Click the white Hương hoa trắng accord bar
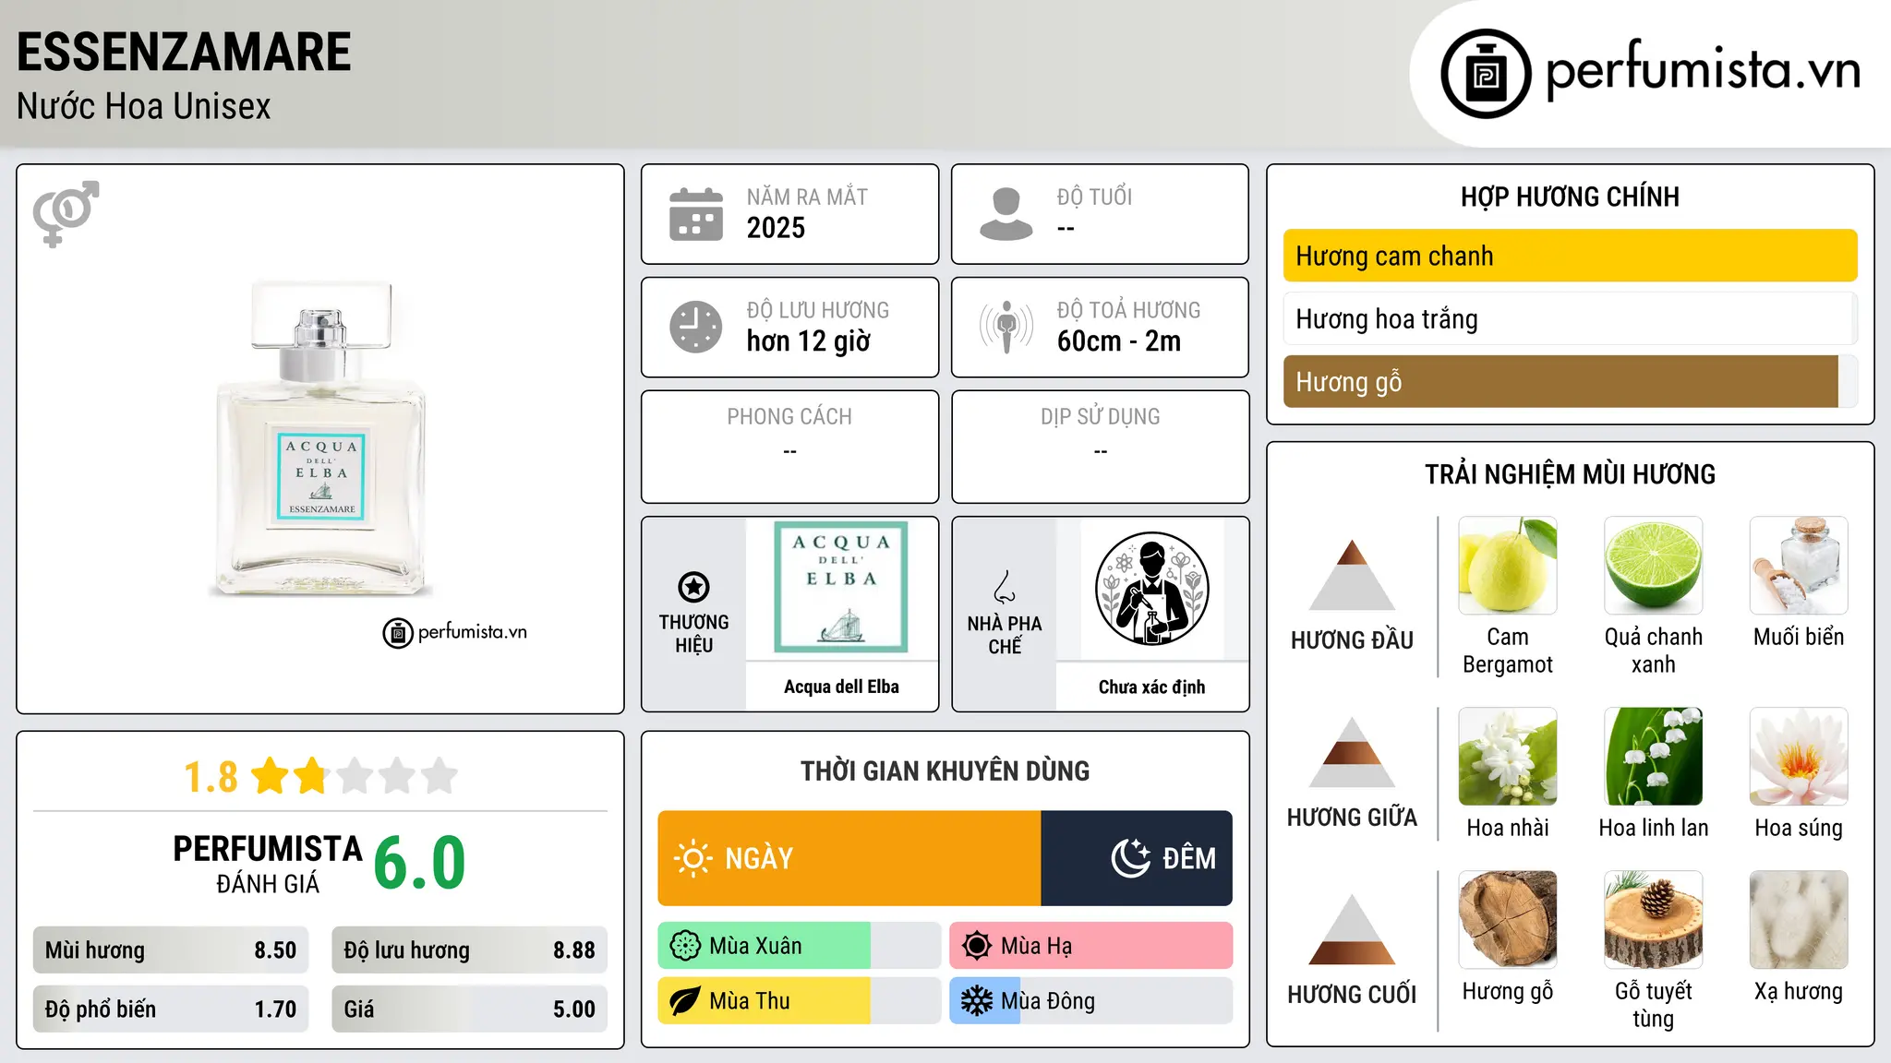Image resolution: width=1891 pixels, height=1063 pixels. 1570,318
